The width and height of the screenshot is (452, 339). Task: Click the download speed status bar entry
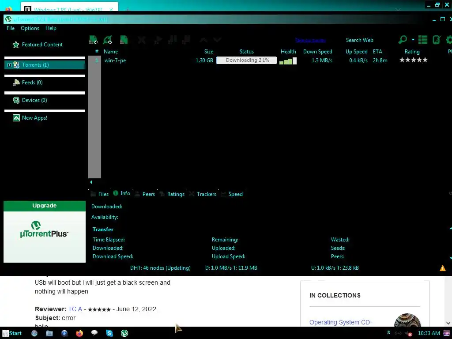point(231,268)
